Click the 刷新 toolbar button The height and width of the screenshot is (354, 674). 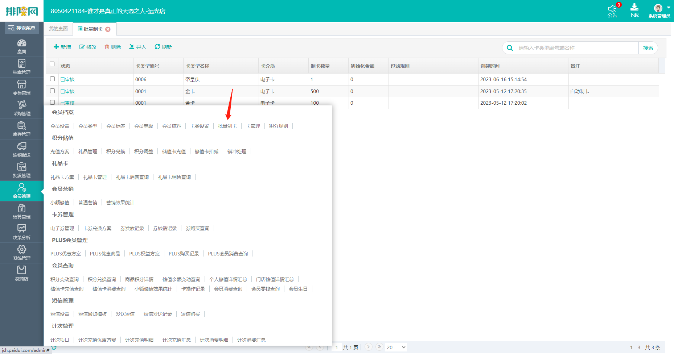pyautogui.click(x=163, y=47)
